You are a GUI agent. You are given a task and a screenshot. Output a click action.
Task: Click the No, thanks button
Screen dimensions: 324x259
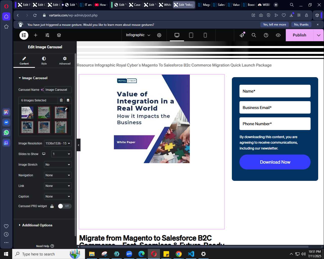click(301, 25)
